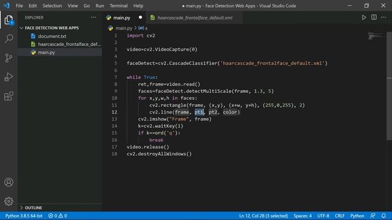This screenshot has height=220, width=392.
Task: Open document.txt in the explorer
Action: click(52, 36)
